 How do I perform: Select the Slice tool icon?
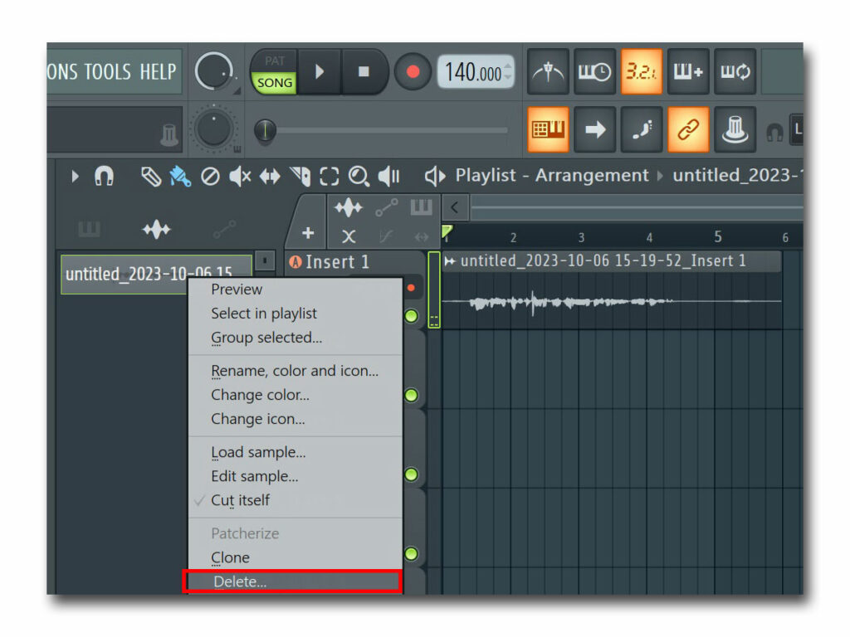click(300, 177)
